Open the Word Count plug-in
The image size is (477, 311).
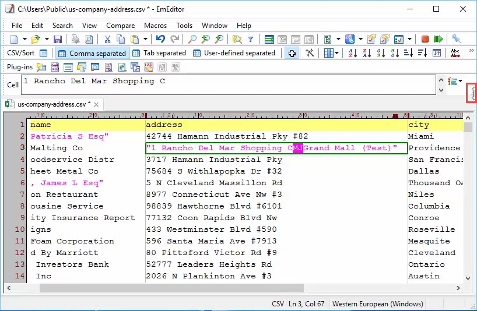[x=149, y=67]
